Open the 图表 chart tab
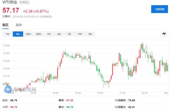The width and height of the screenshot is (172, 112). [19, 25]
